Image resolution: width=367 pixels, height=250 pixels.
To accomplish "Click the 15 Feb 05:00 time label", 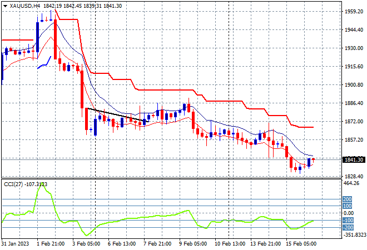I will coord(301,244).
